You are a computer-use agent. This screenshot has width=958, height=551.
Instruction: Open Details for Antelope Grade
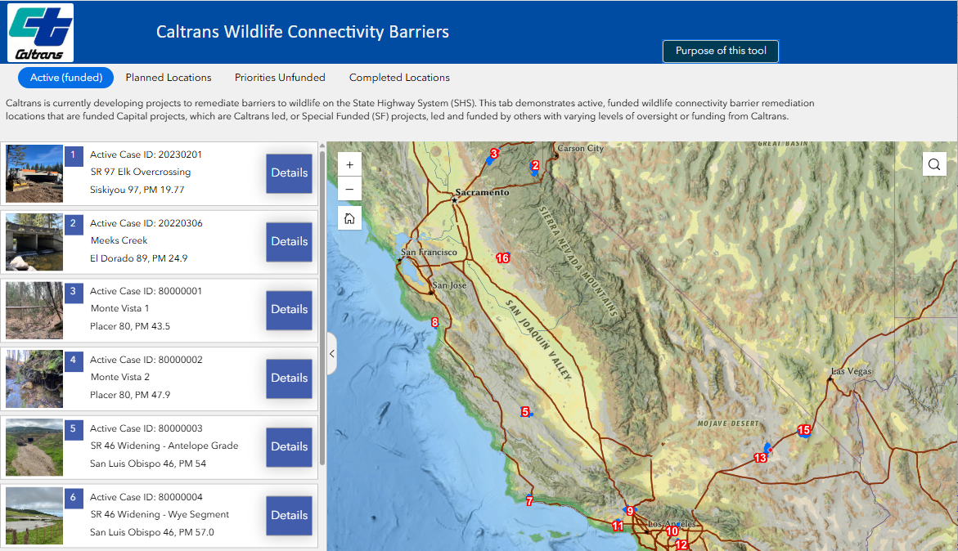click(x=289, y=447)
